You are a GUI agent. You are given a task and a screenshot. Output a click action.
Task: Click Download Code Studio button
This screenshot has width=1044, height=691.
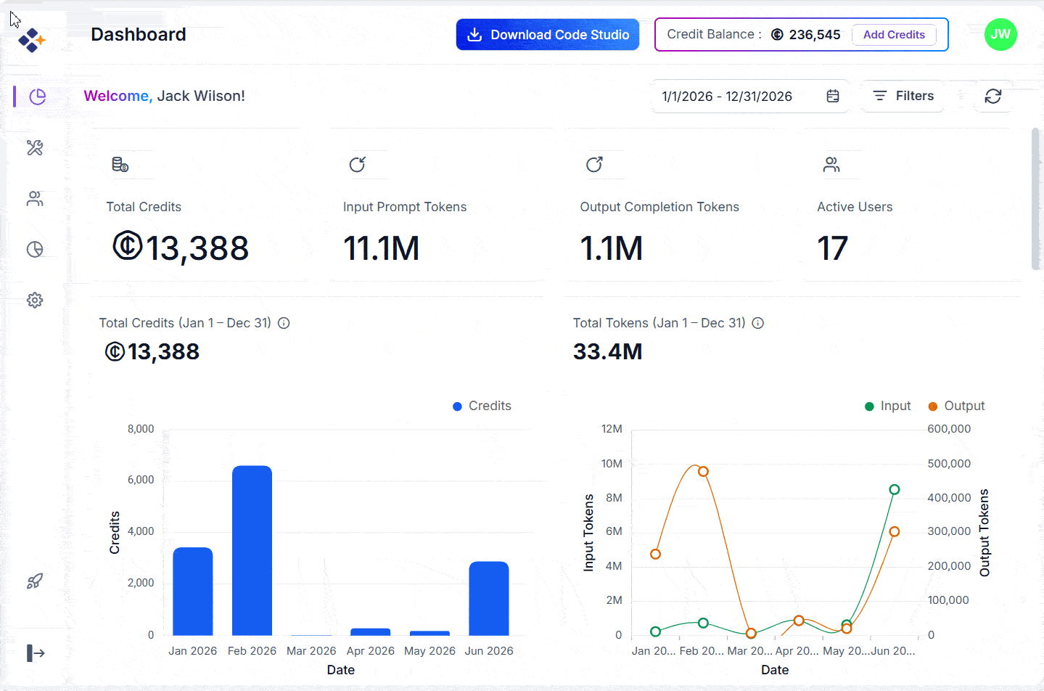[x=548, y=34]
